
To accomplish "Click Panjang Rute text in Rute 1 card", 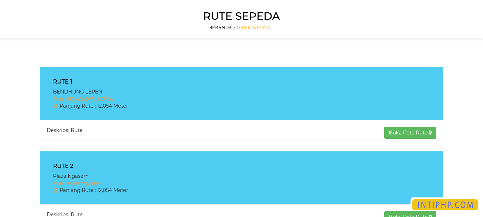I will tap(94, 106).
